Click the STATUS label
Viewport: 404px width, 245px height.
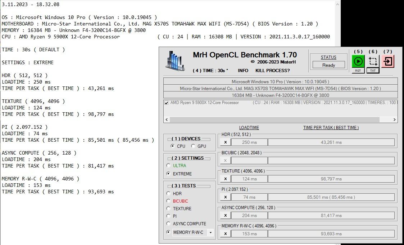(328, 57)
